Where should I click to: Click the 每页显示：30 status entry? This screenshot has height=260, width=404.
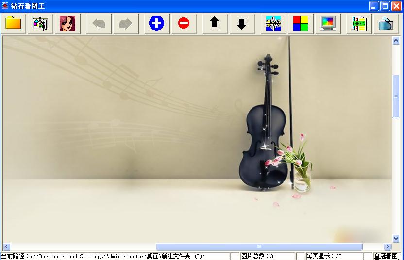click(324, 256)
